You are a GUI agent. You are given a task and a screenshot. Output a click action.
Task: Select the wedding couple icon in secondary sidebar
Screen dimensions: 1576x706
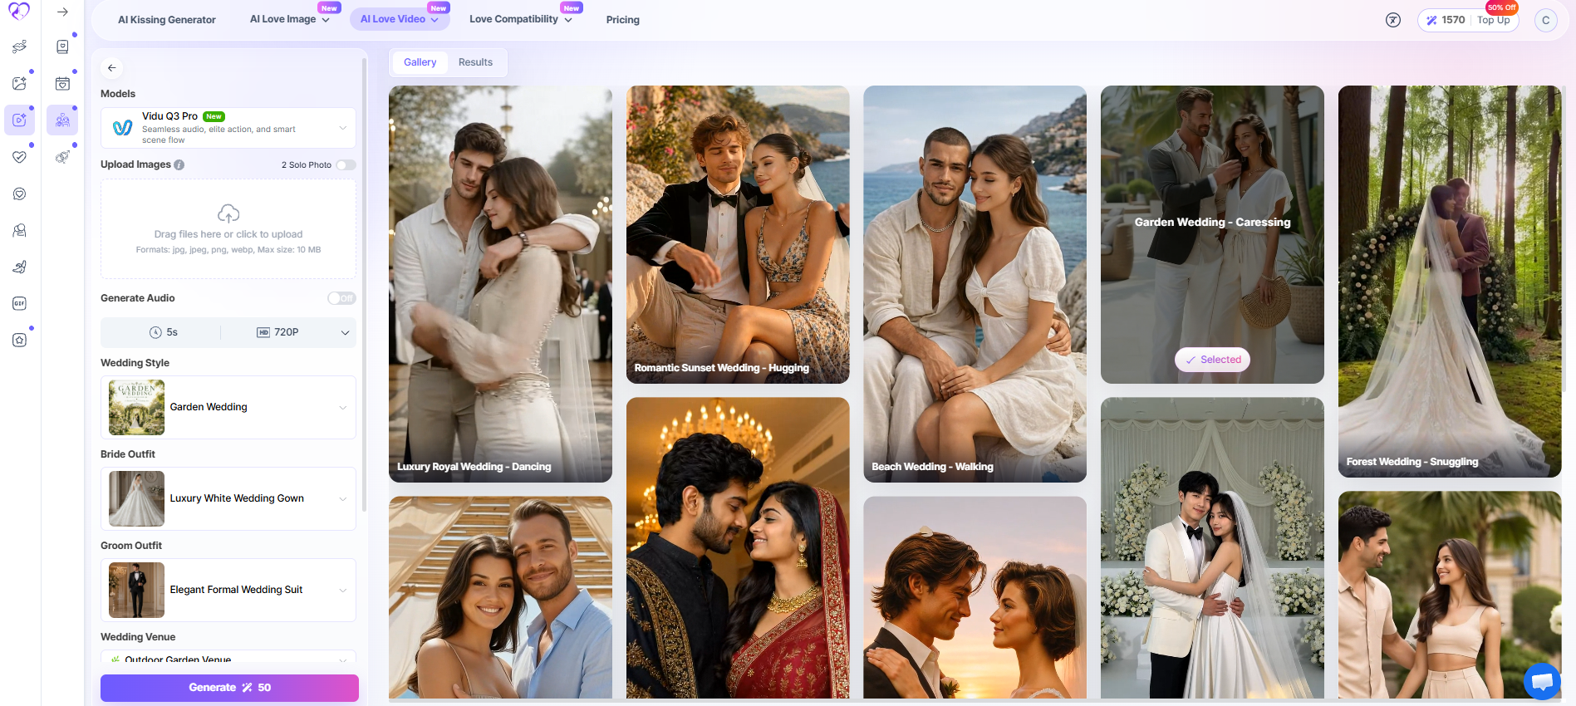(x=62, y=120)
